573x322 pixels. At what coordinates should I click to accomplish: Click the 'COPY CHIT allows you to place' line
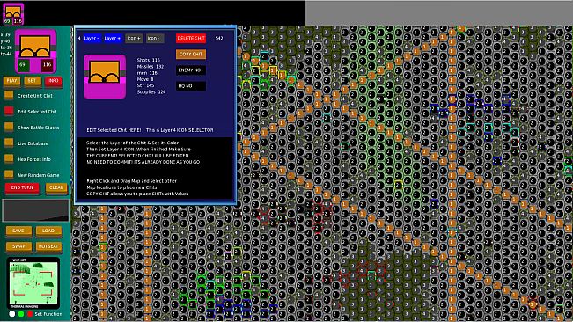[138, 194]
